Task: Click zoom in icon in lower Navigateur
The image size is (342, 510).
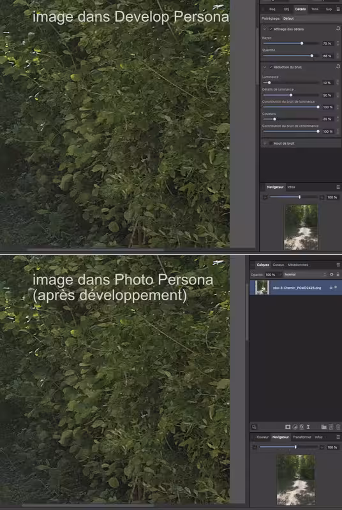Action: (322, 448)
